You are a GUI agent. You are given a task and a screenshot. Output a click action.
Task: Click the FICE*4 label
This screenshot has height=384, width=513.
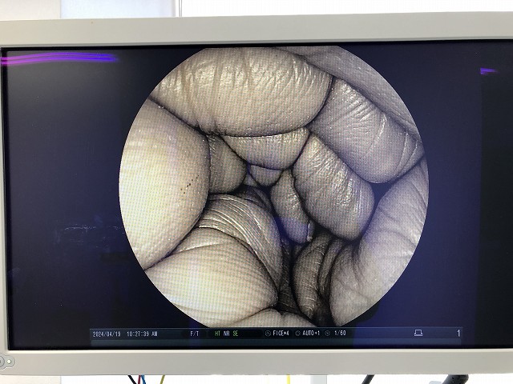click(281, 333)
